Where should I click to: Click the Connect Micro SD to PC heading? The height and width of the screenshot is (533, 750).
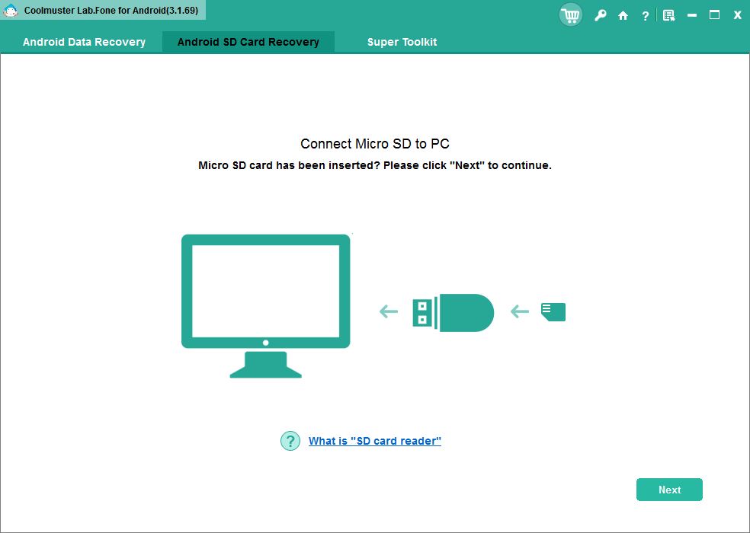[374, 144]
